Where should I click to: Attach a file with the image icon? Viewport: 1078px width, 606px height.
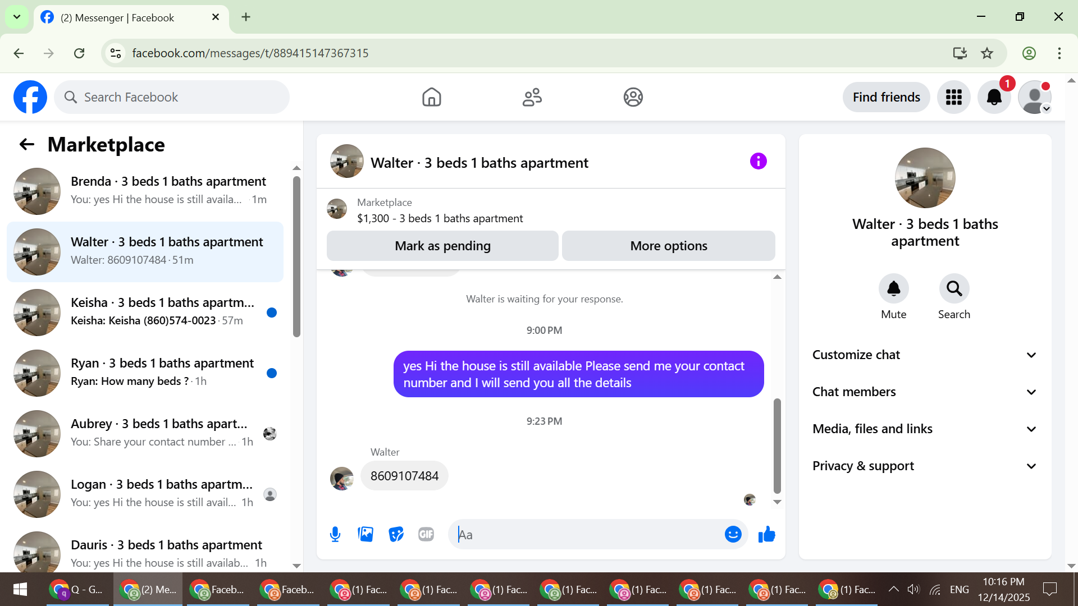(366, 534)
